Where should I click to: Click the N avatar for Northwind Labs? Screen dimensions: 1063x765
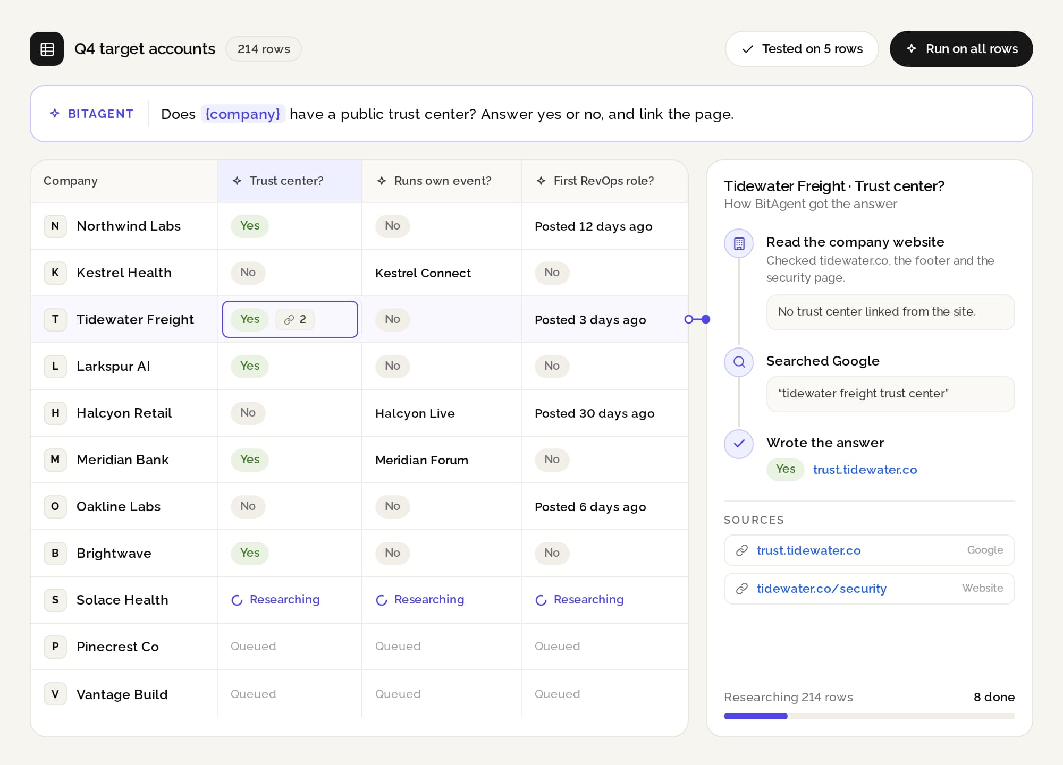(55, 226)
